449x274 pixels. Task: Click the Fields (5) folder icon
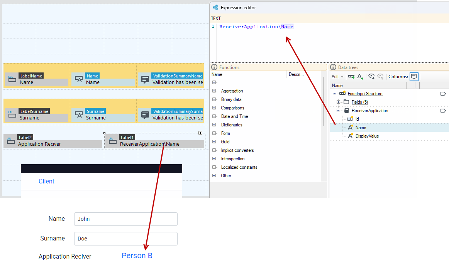coord(346,102)
